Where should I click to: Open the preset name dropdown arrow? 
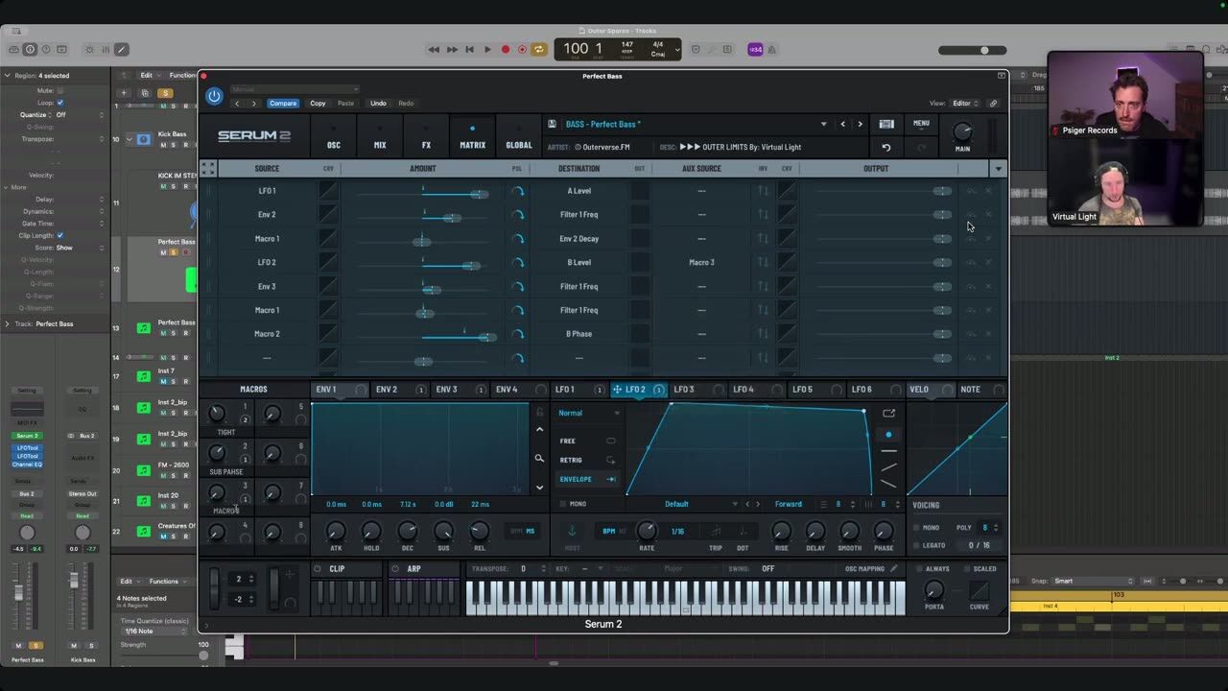(823, 124)
